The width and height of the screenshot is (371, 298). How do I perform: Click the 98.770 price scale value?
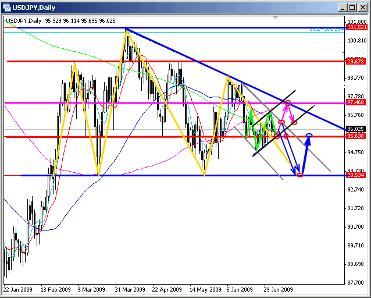tap(357, 78)
